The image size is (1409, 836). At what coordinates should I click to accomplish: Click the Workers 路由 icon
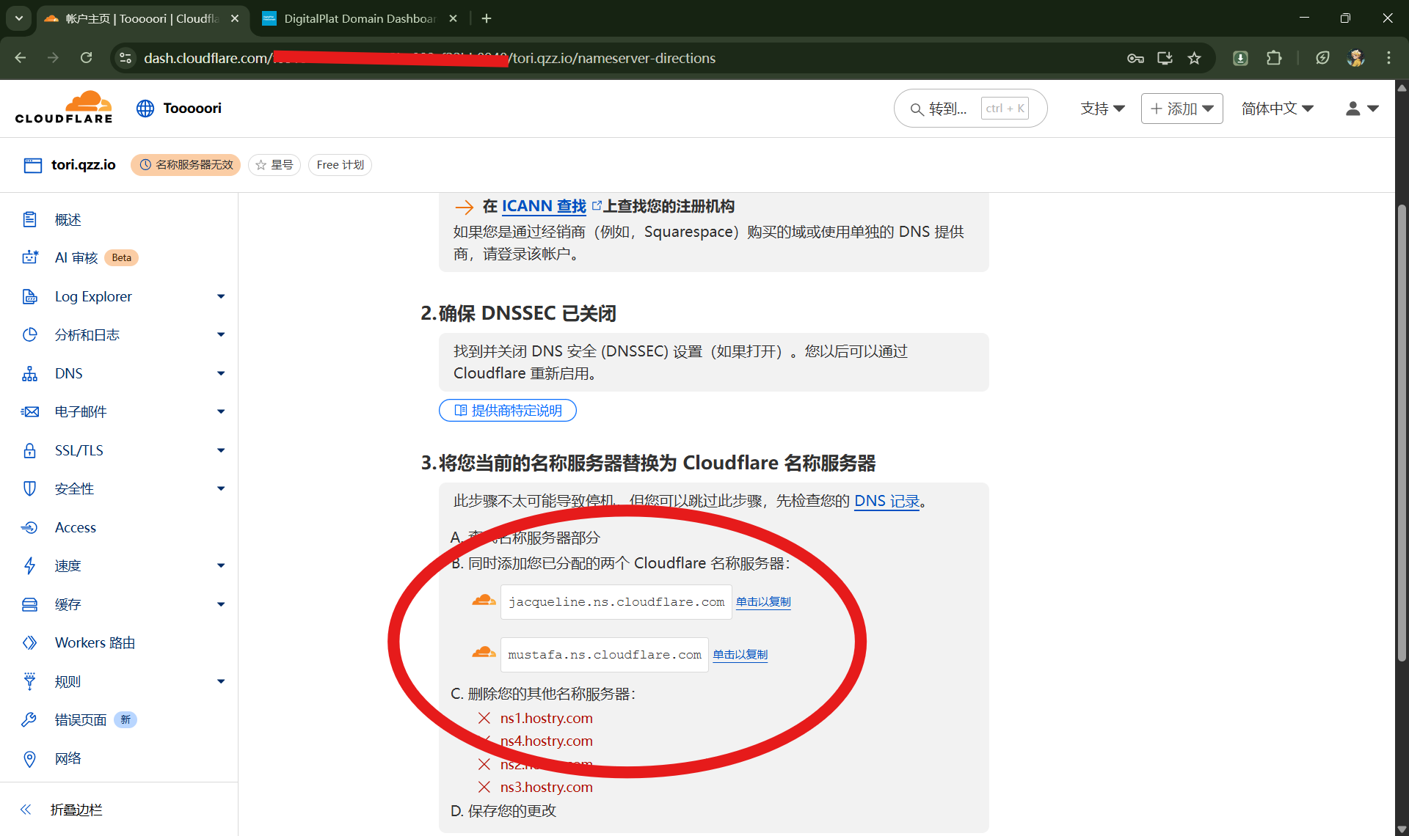(29, 642)
